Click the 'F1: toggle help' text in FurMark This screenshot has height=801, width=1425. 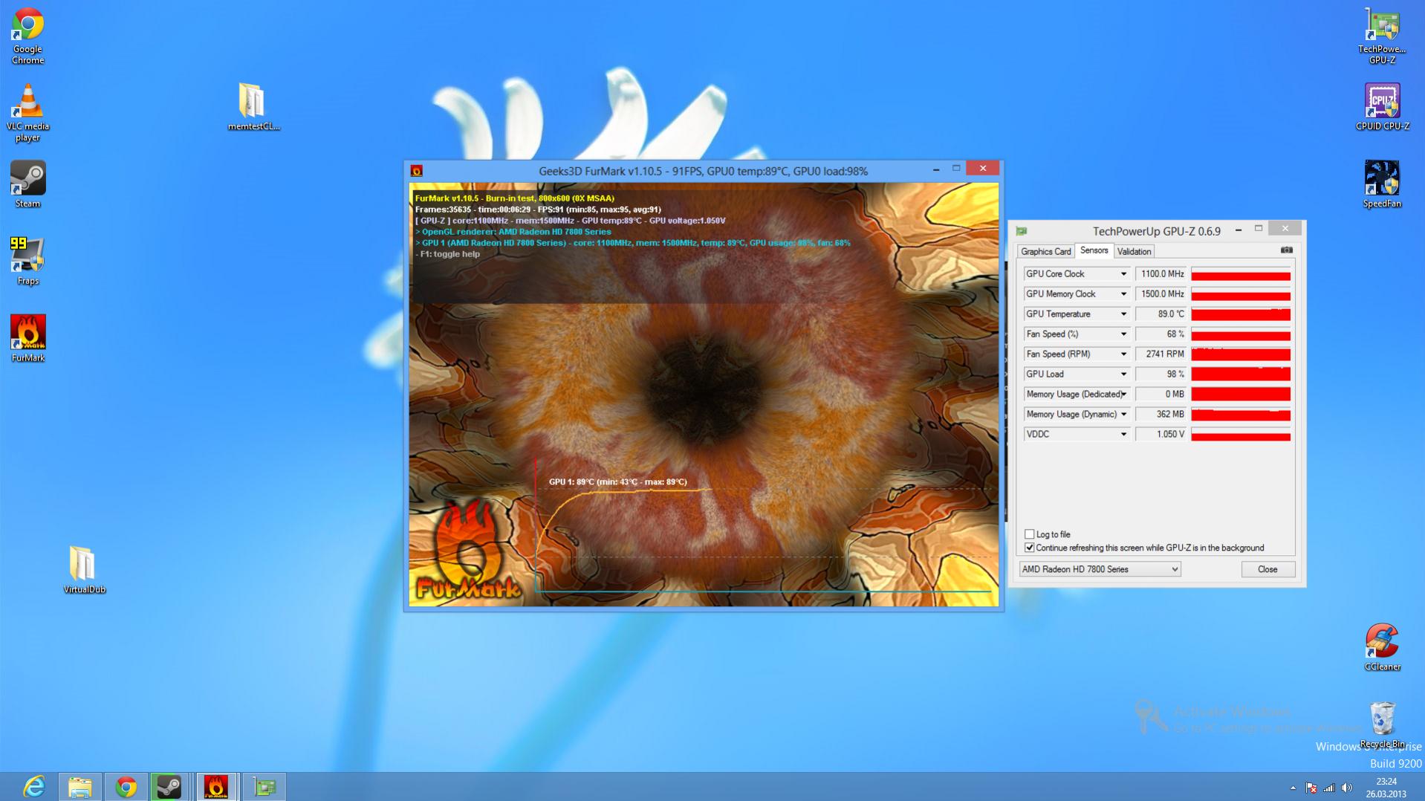tap(447, 254)
